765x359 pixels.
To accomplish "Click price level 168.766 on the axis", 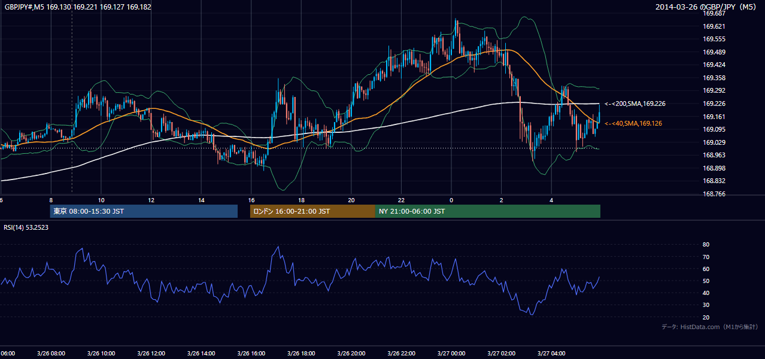I will pyautogui.click(x=714, y=194).
